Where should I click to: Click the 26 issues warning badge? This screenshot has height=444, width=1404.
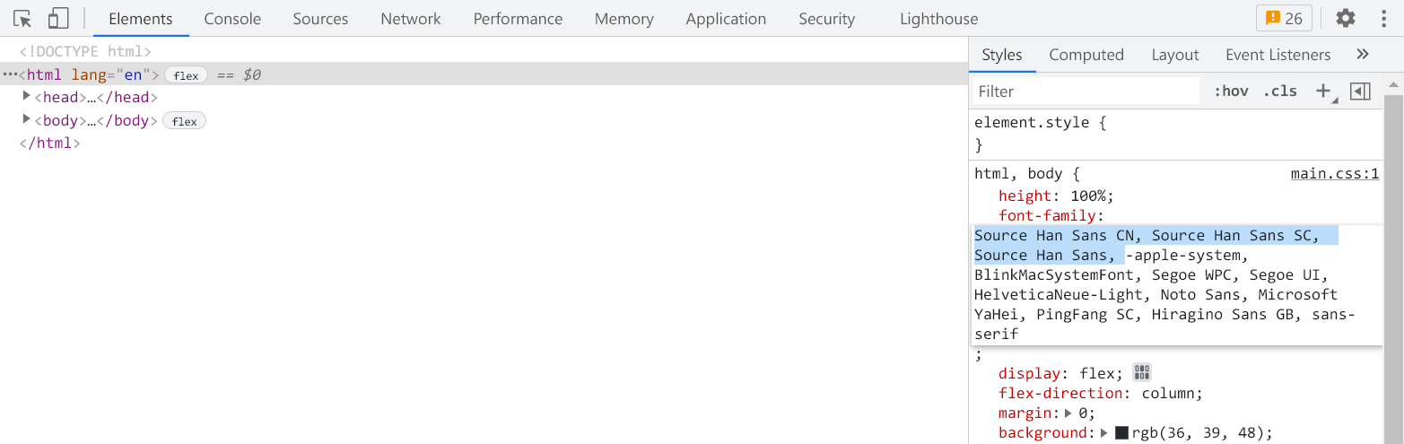point(1284,18)
